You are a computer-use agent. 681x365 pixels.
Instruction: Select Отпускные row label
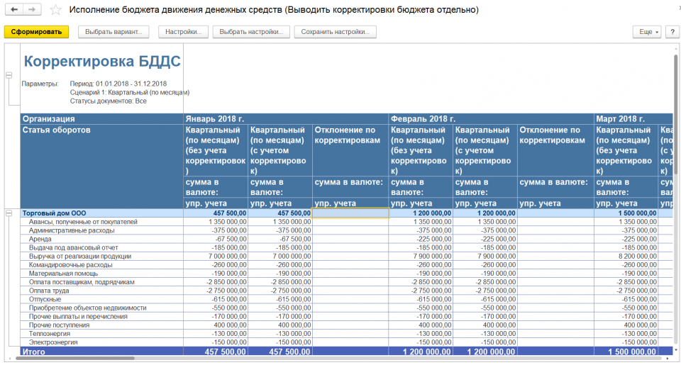point(45,299)
